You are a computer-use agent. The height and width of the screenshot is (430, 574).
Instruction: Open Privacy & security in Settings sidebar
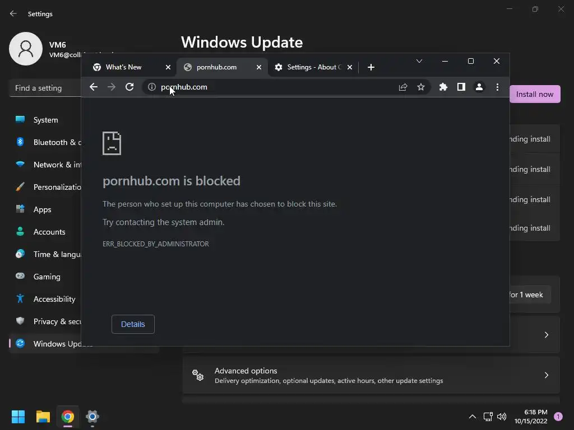click(x=45, y=321)
